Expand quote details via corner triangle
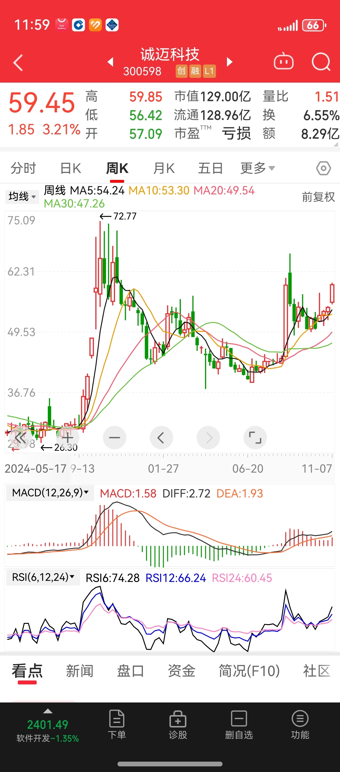This screenshot has height=772, width=340. [x=336, y=144]
